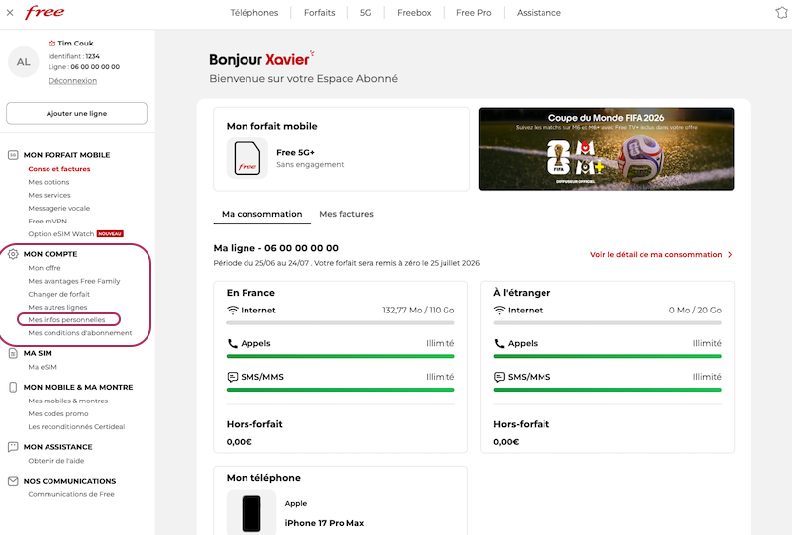Click the Ma ligne - 06 00 00 00 00 heading
Viewport: 792px width, 535px height.
pos(276,248)
